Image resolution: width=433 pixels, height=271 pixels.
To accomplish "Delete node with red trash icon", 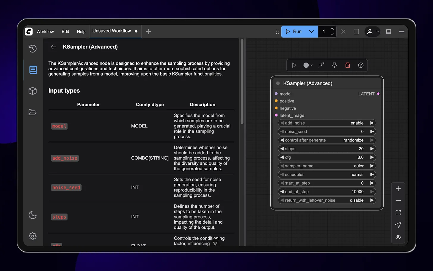I will [347, 65].
